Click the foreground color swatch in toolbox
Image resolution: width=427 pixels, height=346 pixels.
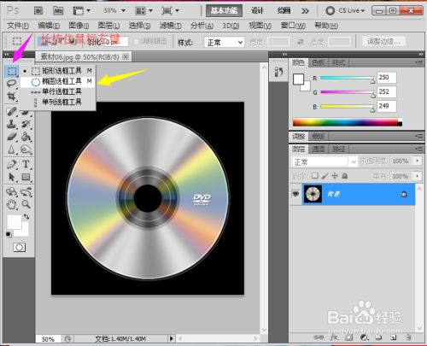[14, 222]
